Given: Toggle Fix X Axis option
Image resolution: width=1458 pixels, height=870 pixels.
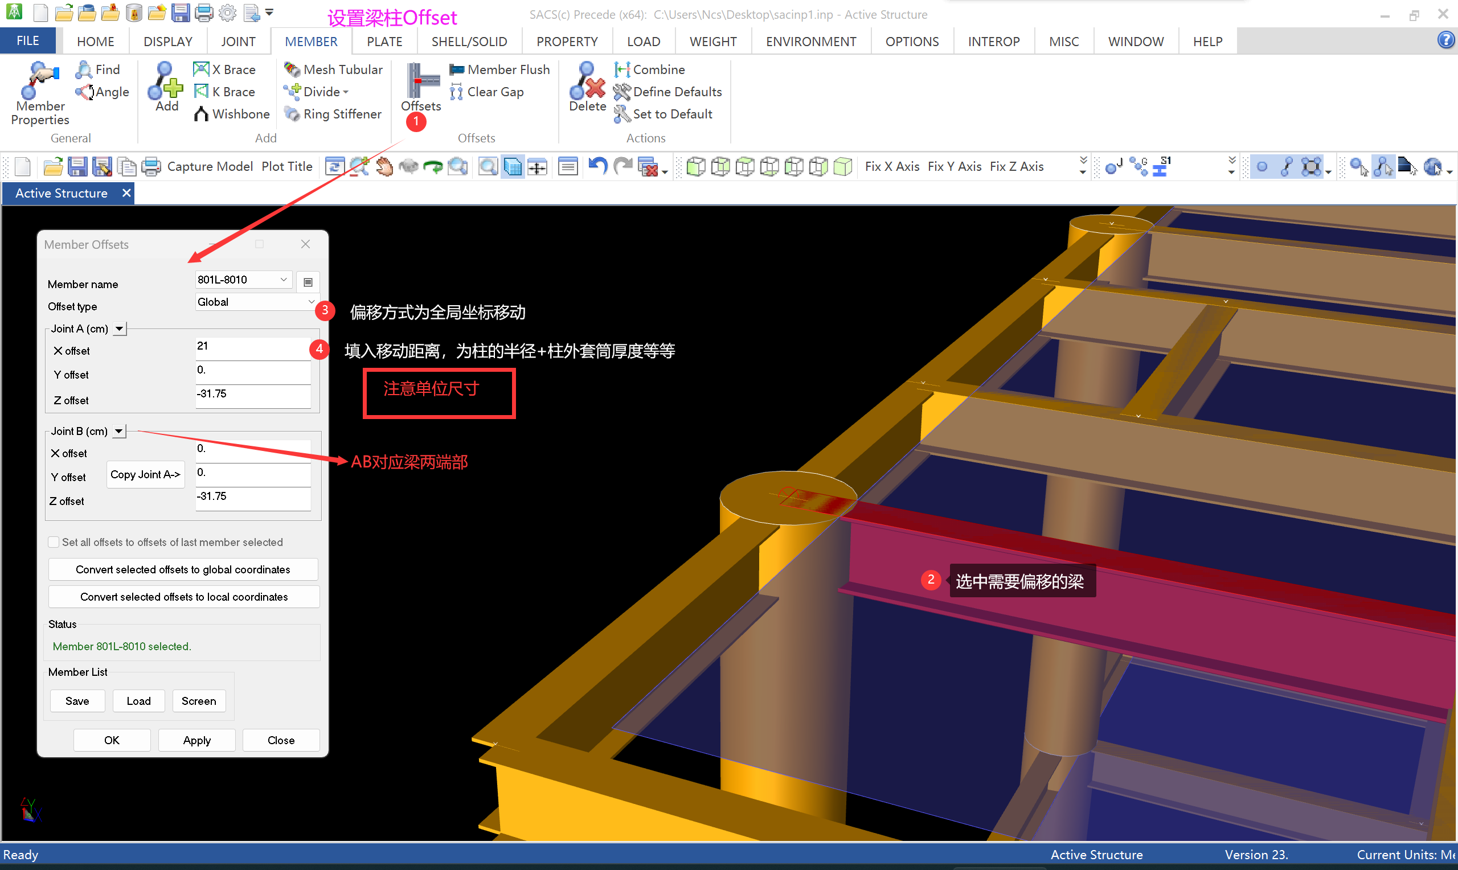Looking at the screenshot, I should click(x=892, y=166).
